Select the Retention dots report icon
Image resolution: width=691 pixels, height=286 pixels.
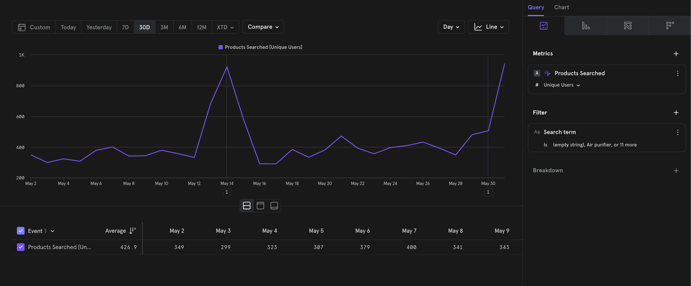(670, 26)
